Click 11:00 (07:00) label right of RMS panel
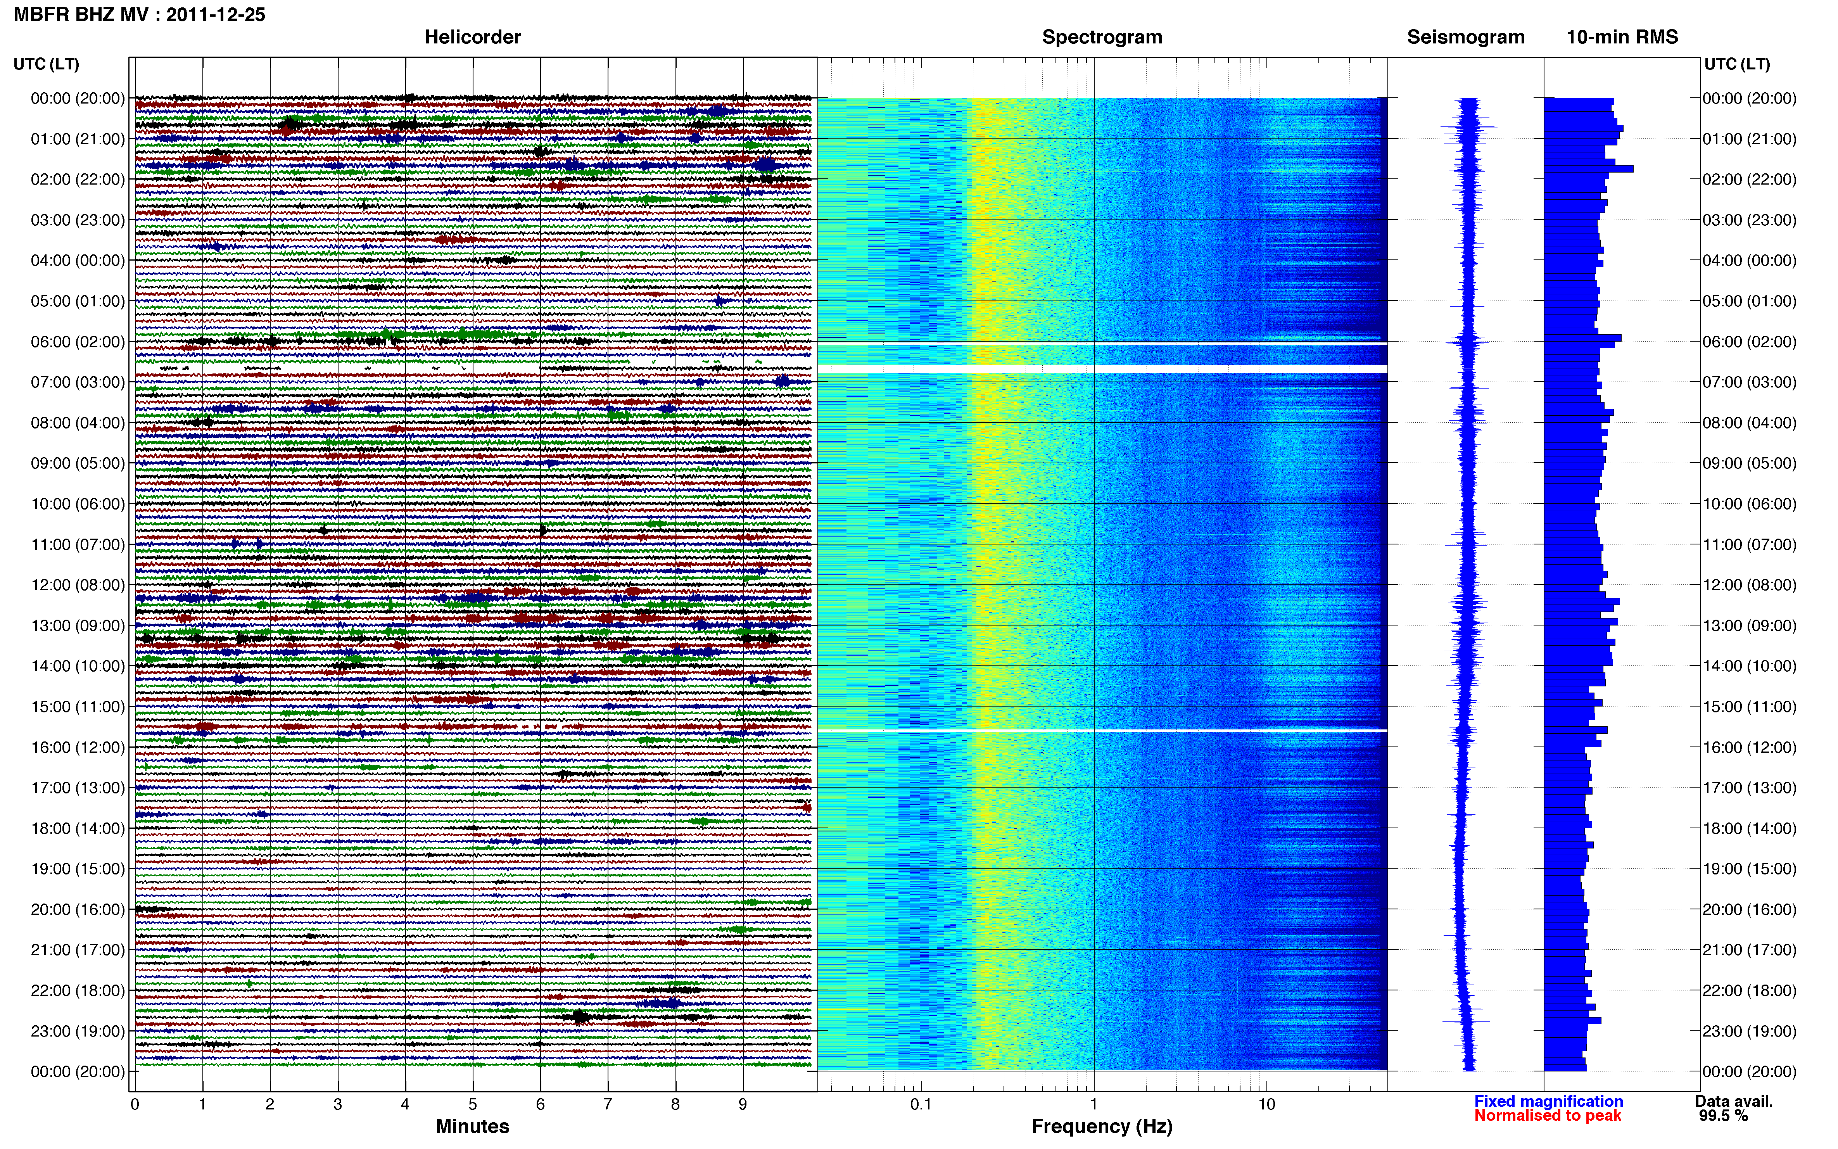Viewport: 1838px width, 1149px height. [1749, 545]
